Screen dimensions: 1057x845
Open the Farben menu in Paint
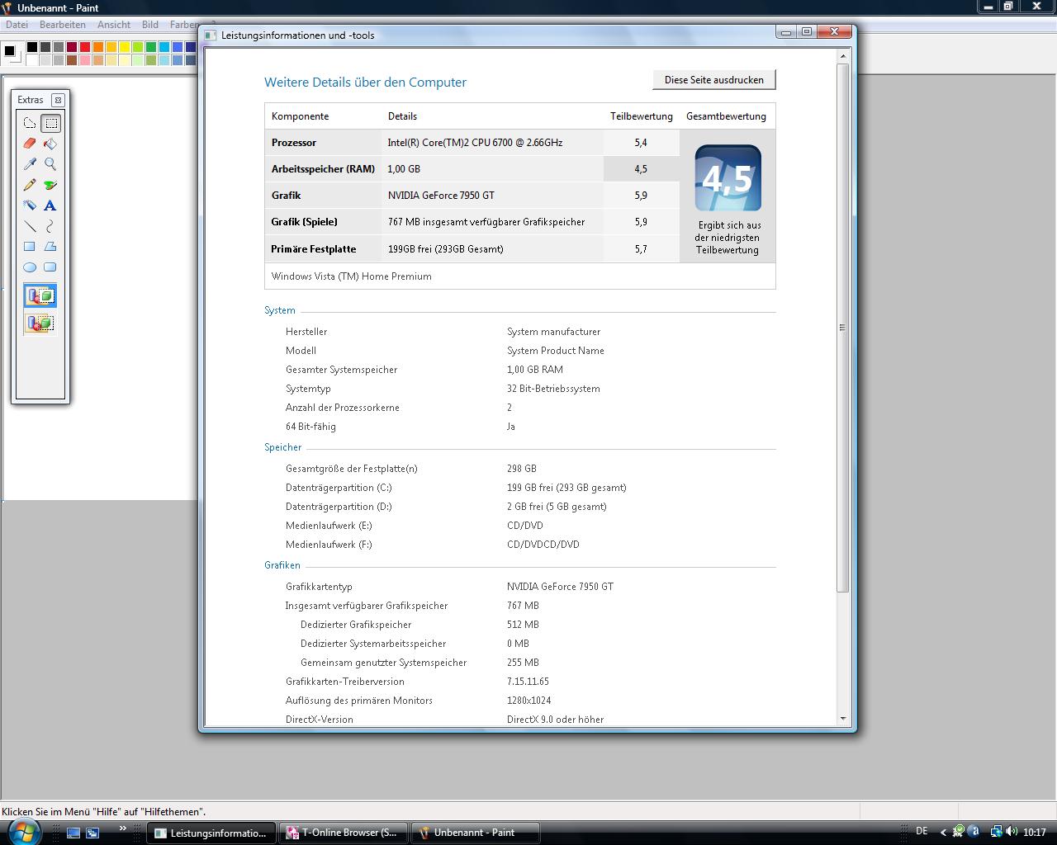click(182, 25)
